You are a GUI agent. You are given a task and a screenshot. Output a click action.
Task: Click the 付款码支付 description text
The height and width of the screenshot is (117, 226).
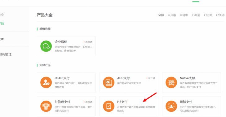(x=73, y=109)
